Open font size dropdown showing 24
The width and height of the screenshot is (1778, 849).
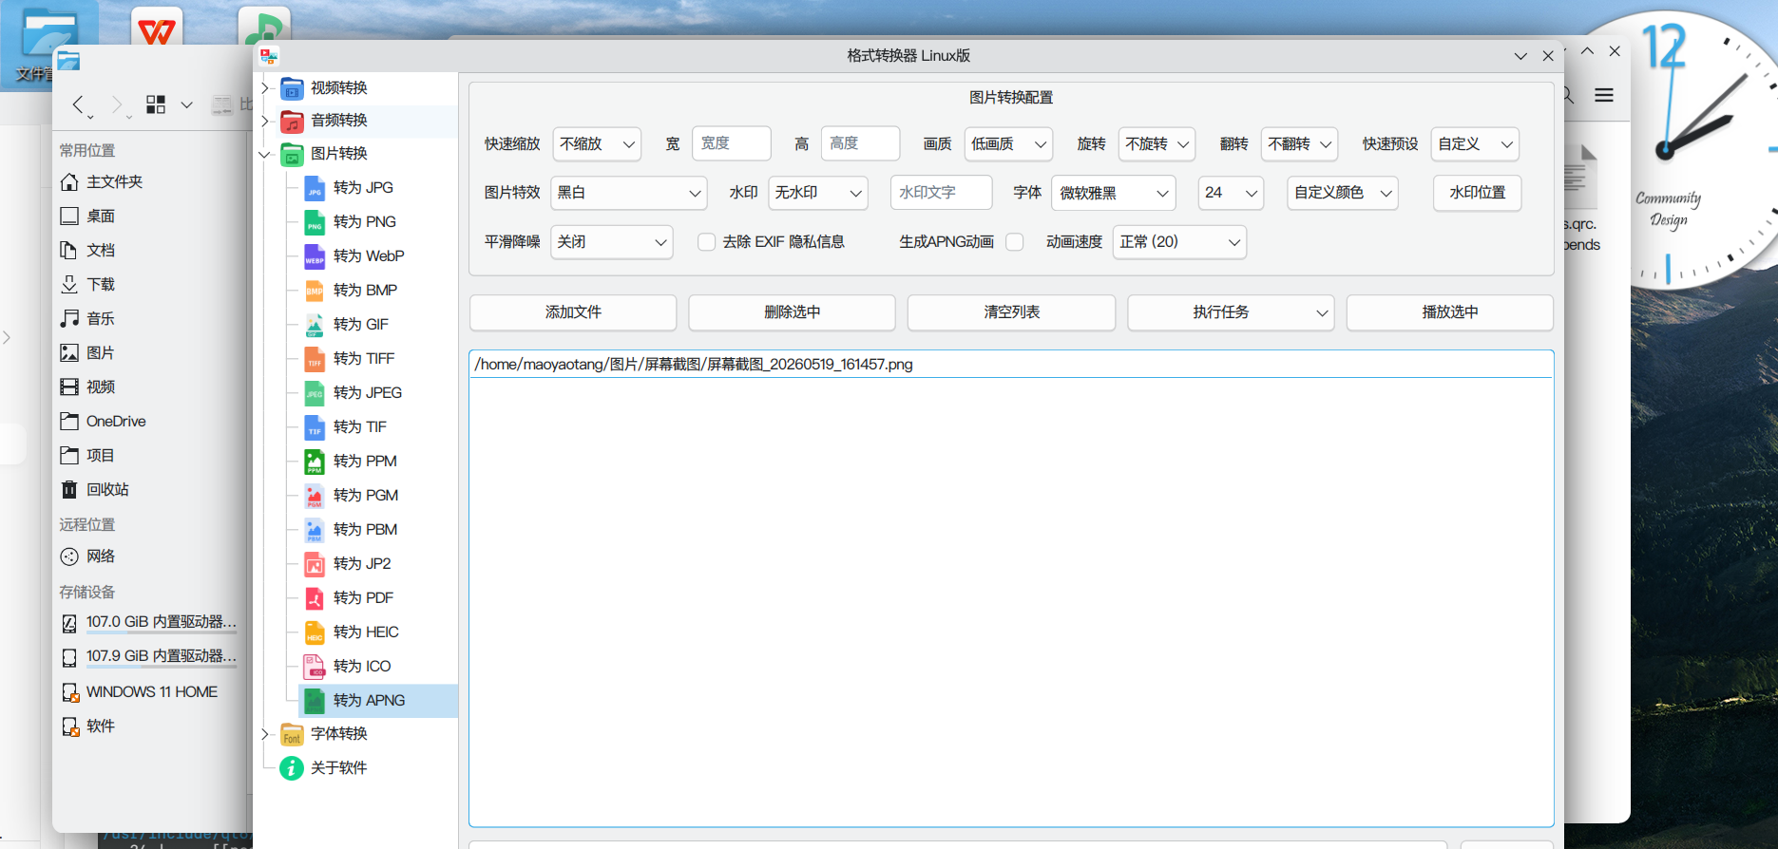[1231, 193]
